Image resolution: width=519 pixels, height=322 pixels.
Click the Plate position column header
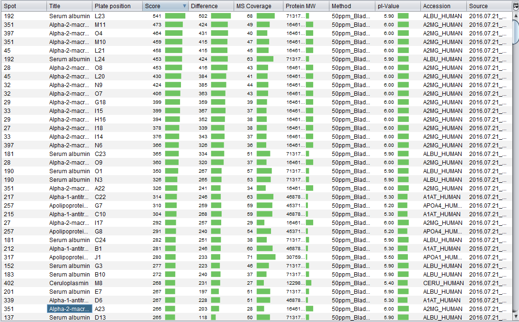[x=117, y=6]
